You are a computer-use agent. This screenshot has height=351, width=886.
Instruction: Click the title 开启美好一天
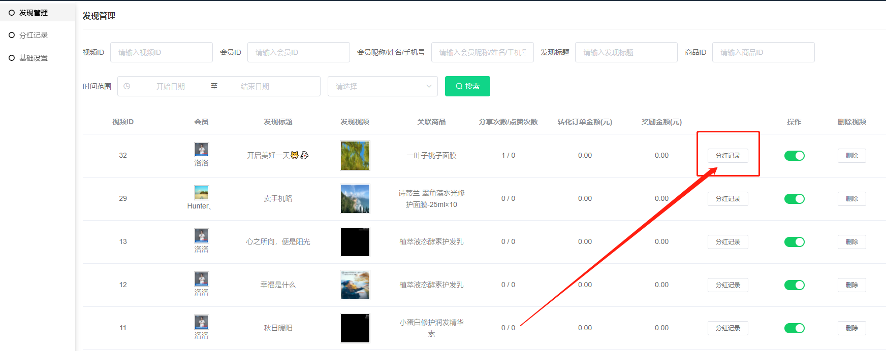click(278, 155)
